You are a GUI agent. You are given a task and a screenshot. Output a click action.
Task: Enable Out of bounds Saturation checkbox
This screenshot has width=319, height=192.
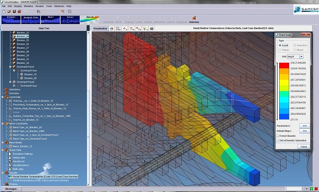click(x=278, y=140)
